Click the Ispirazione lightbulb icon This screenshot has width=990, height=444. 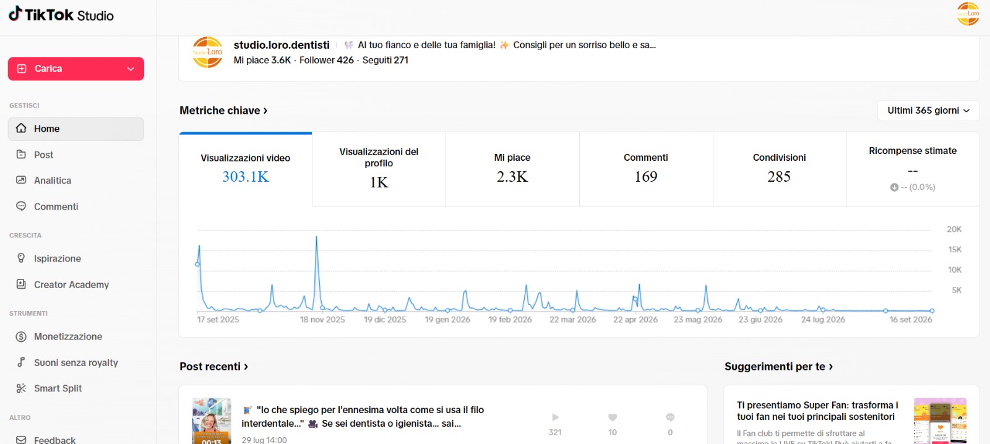[x=21, y=258]
